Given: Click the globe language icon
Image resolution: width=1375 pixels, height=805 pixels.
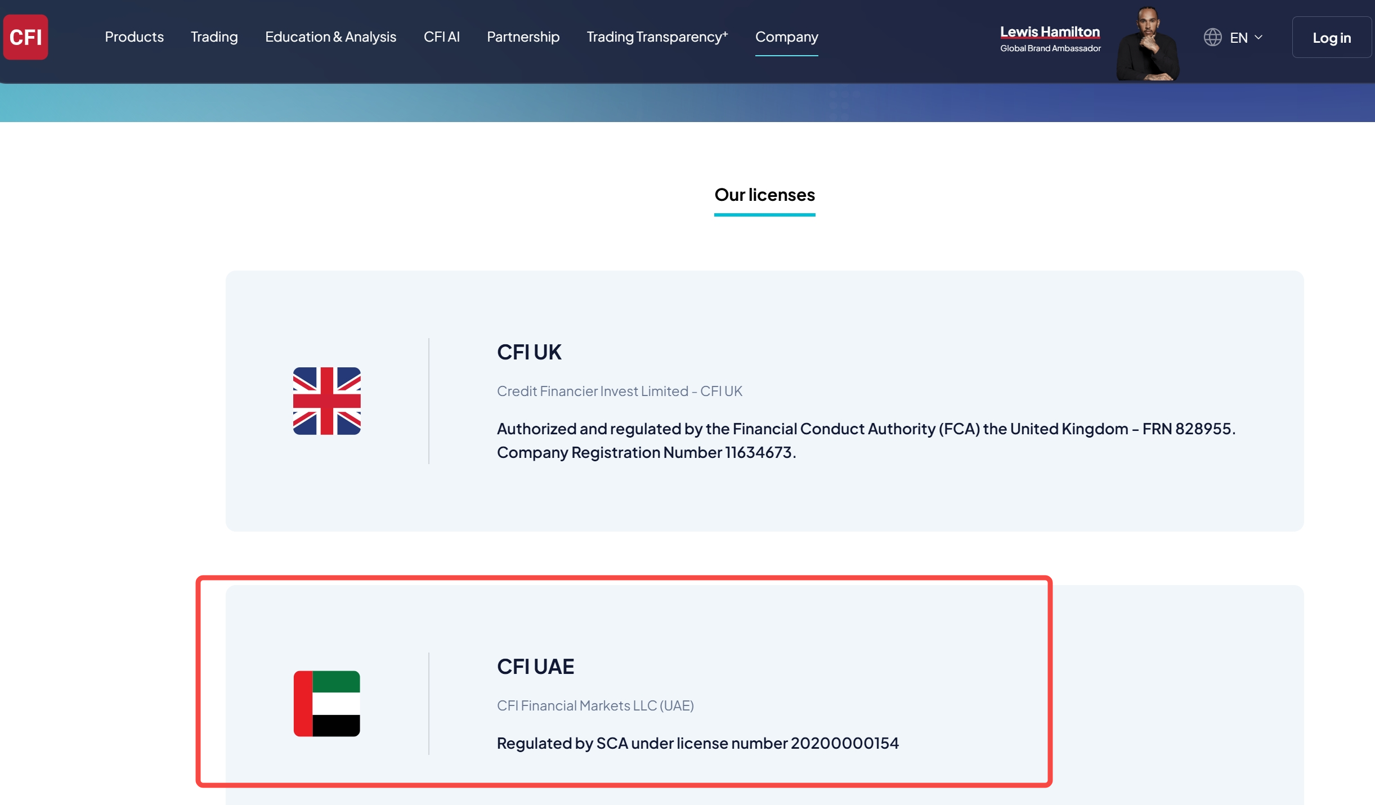Looking at the screenshot, I should [x=1212, y=38].
